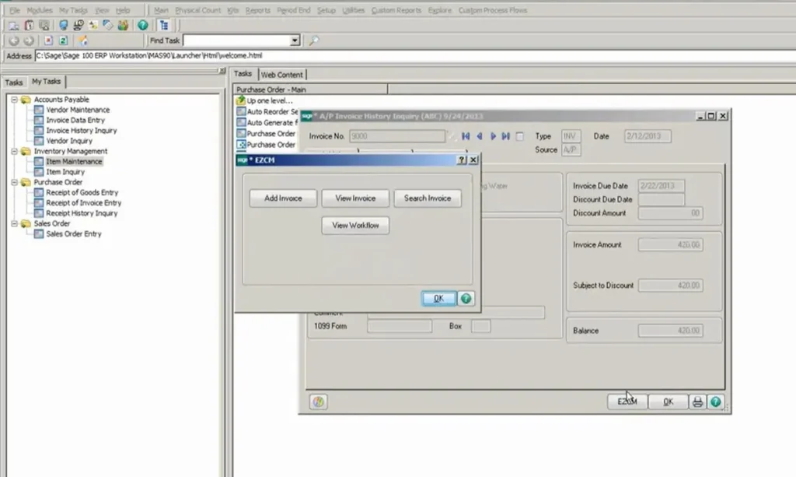Click the "Up one level" folder icon
The height and width of the screenshot is (477, 796).
coord(242,100)
